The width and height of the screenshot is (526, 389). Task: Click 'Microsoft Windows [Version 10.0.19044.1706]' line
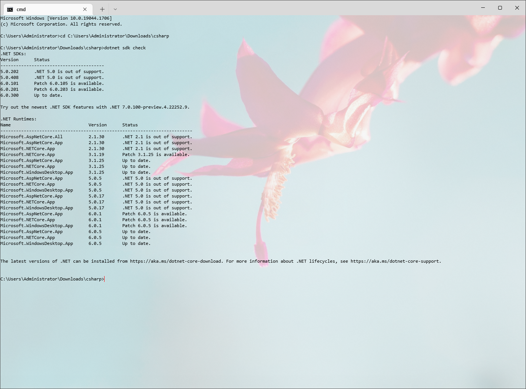pos(56,18)
